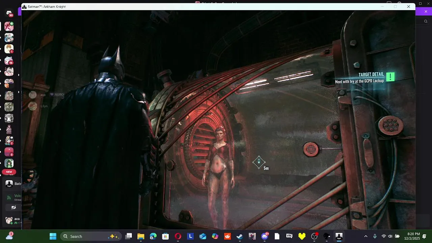Launch Microsoft Edge from the taskbar
The height and width of the screenshot is (243, 432).
(153, 236)
